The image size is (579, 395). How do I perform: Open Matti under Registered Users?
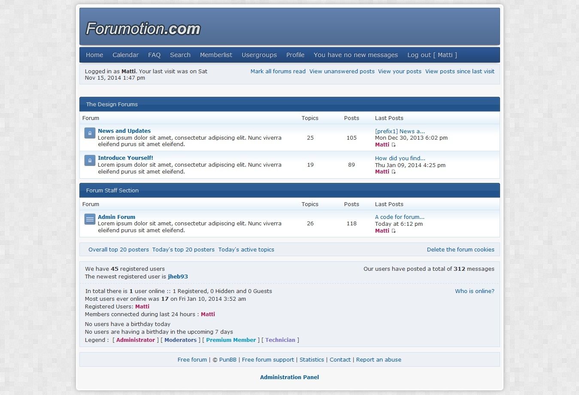tap(142, 307)
